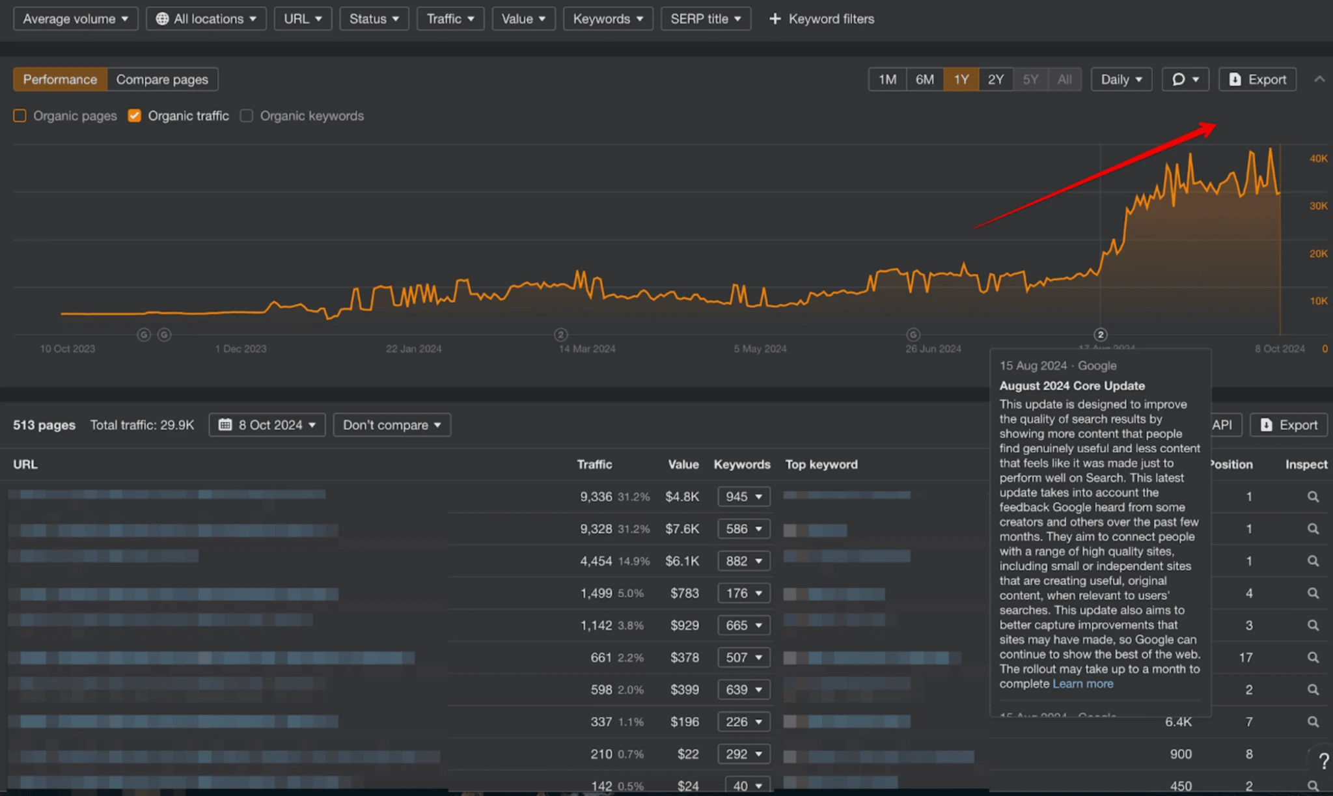
Task: Export the chart data
Action: click(x=1257, y=79)
